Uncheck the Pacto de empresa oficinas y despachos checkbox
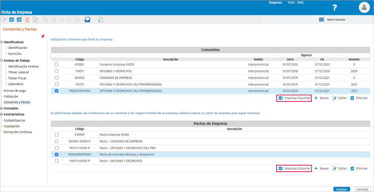 (56, 155)
